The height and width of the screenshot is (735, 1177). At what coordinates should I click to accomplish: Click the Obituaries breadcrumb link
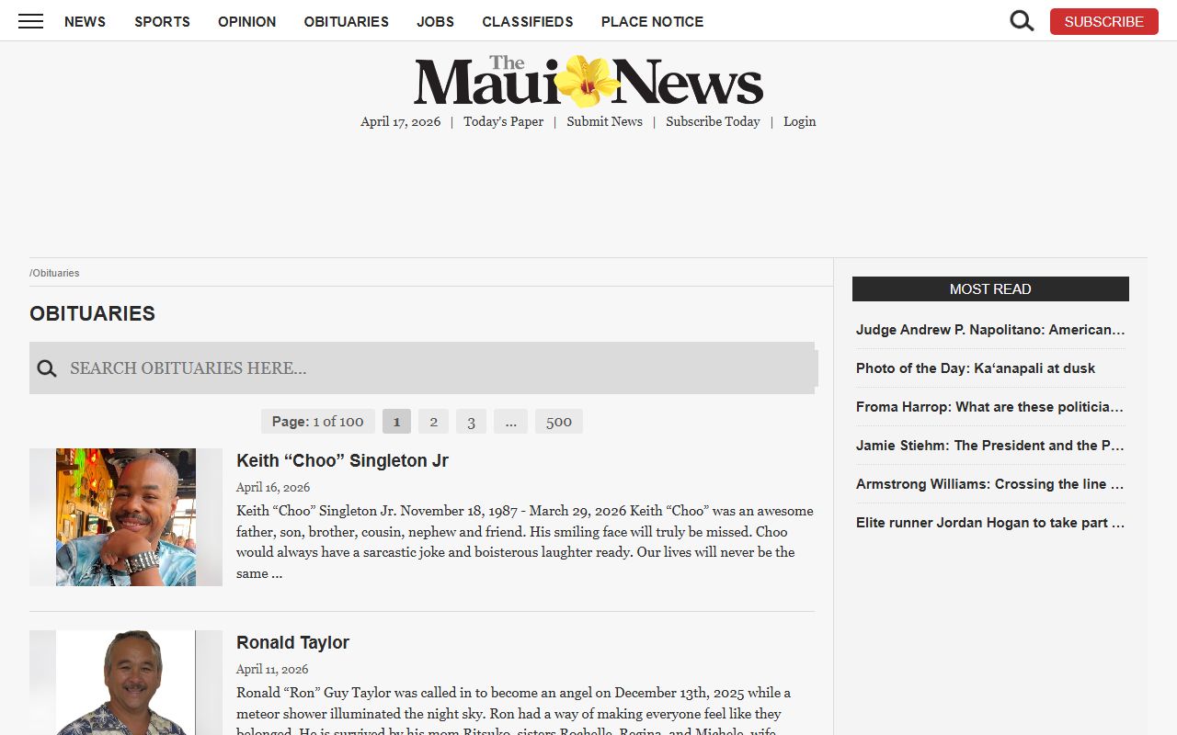(56, 273)
